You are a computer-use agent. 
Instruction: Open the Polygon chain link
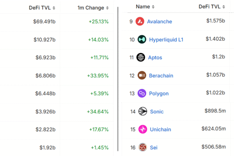[159, 94]
